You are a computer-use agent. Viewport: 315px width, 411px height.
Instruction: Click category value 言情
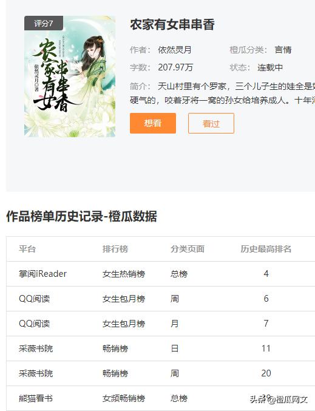(283, 50)
